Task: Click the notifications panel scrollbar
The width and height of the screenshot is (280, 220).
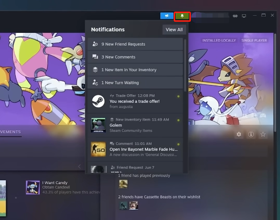Action: click(x=185, y=65)
